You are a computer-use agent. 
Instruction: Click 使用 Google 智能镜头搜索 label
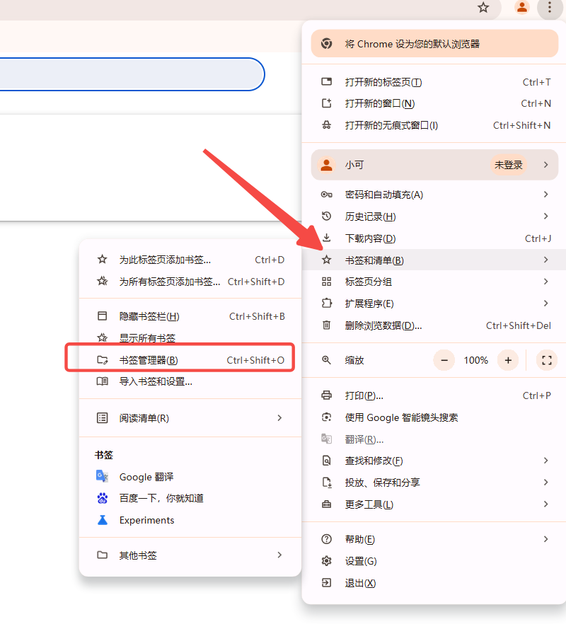tap(401, 417)
